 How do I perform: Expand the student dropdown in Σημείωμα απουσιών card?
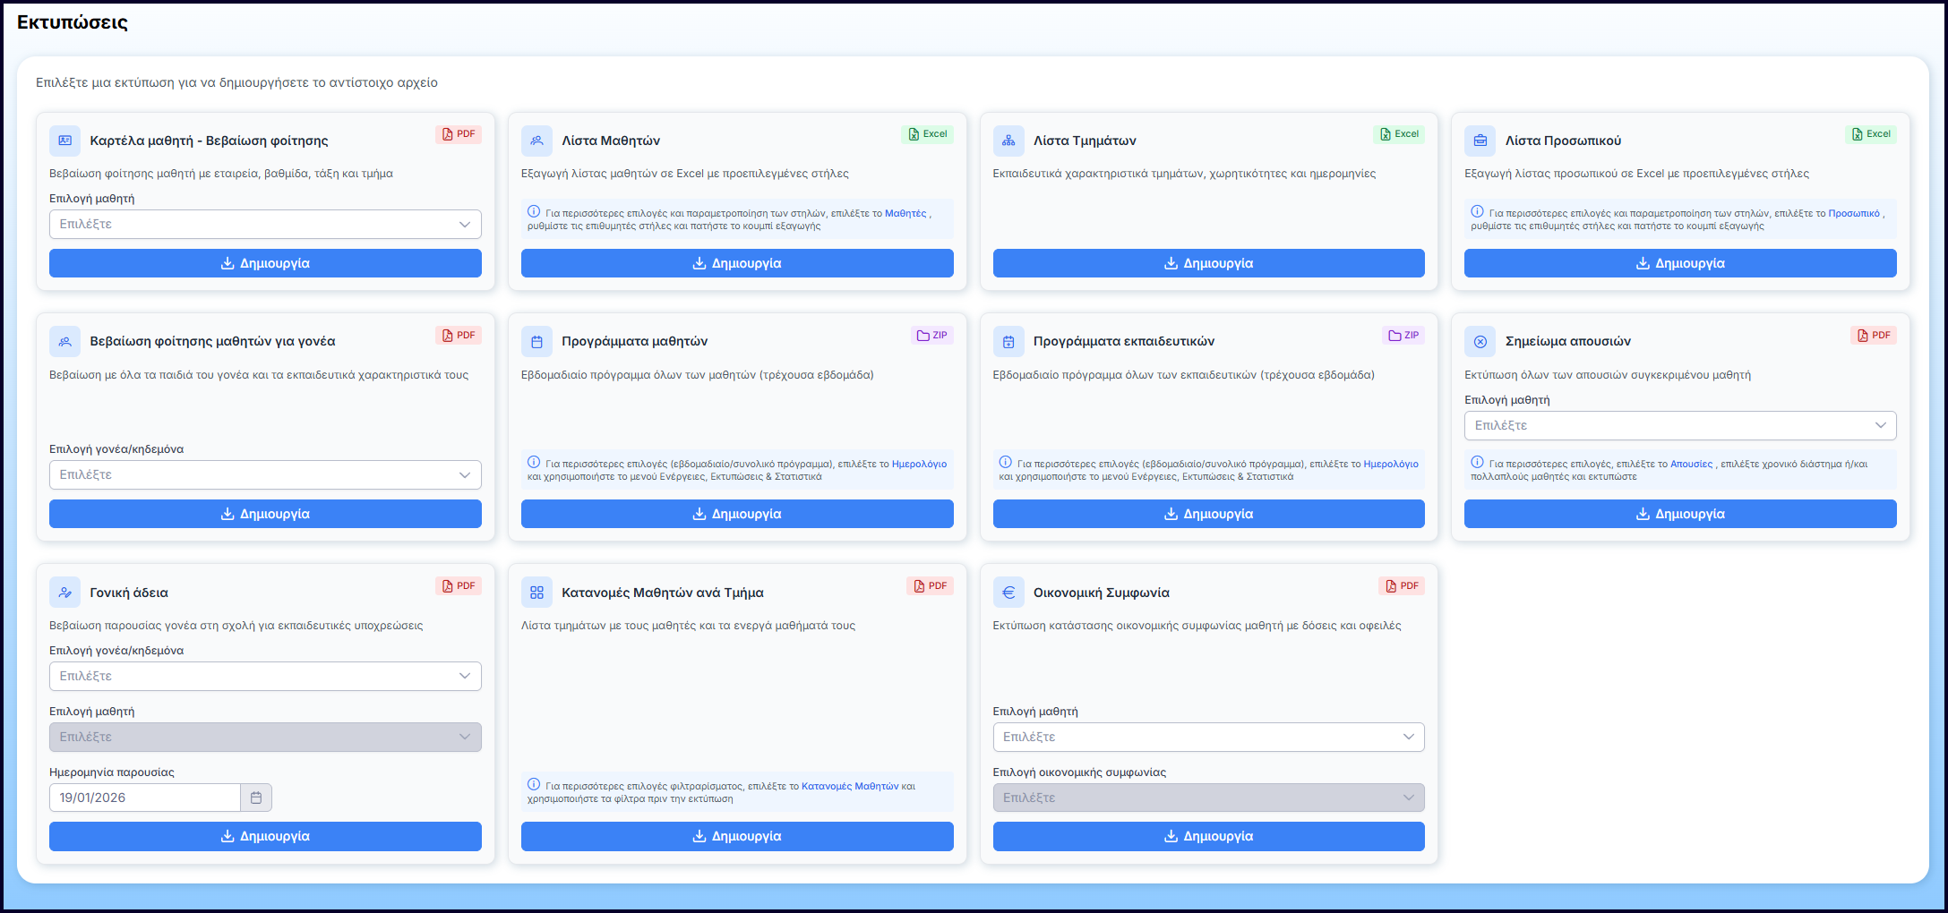[x=1679, y=426]
